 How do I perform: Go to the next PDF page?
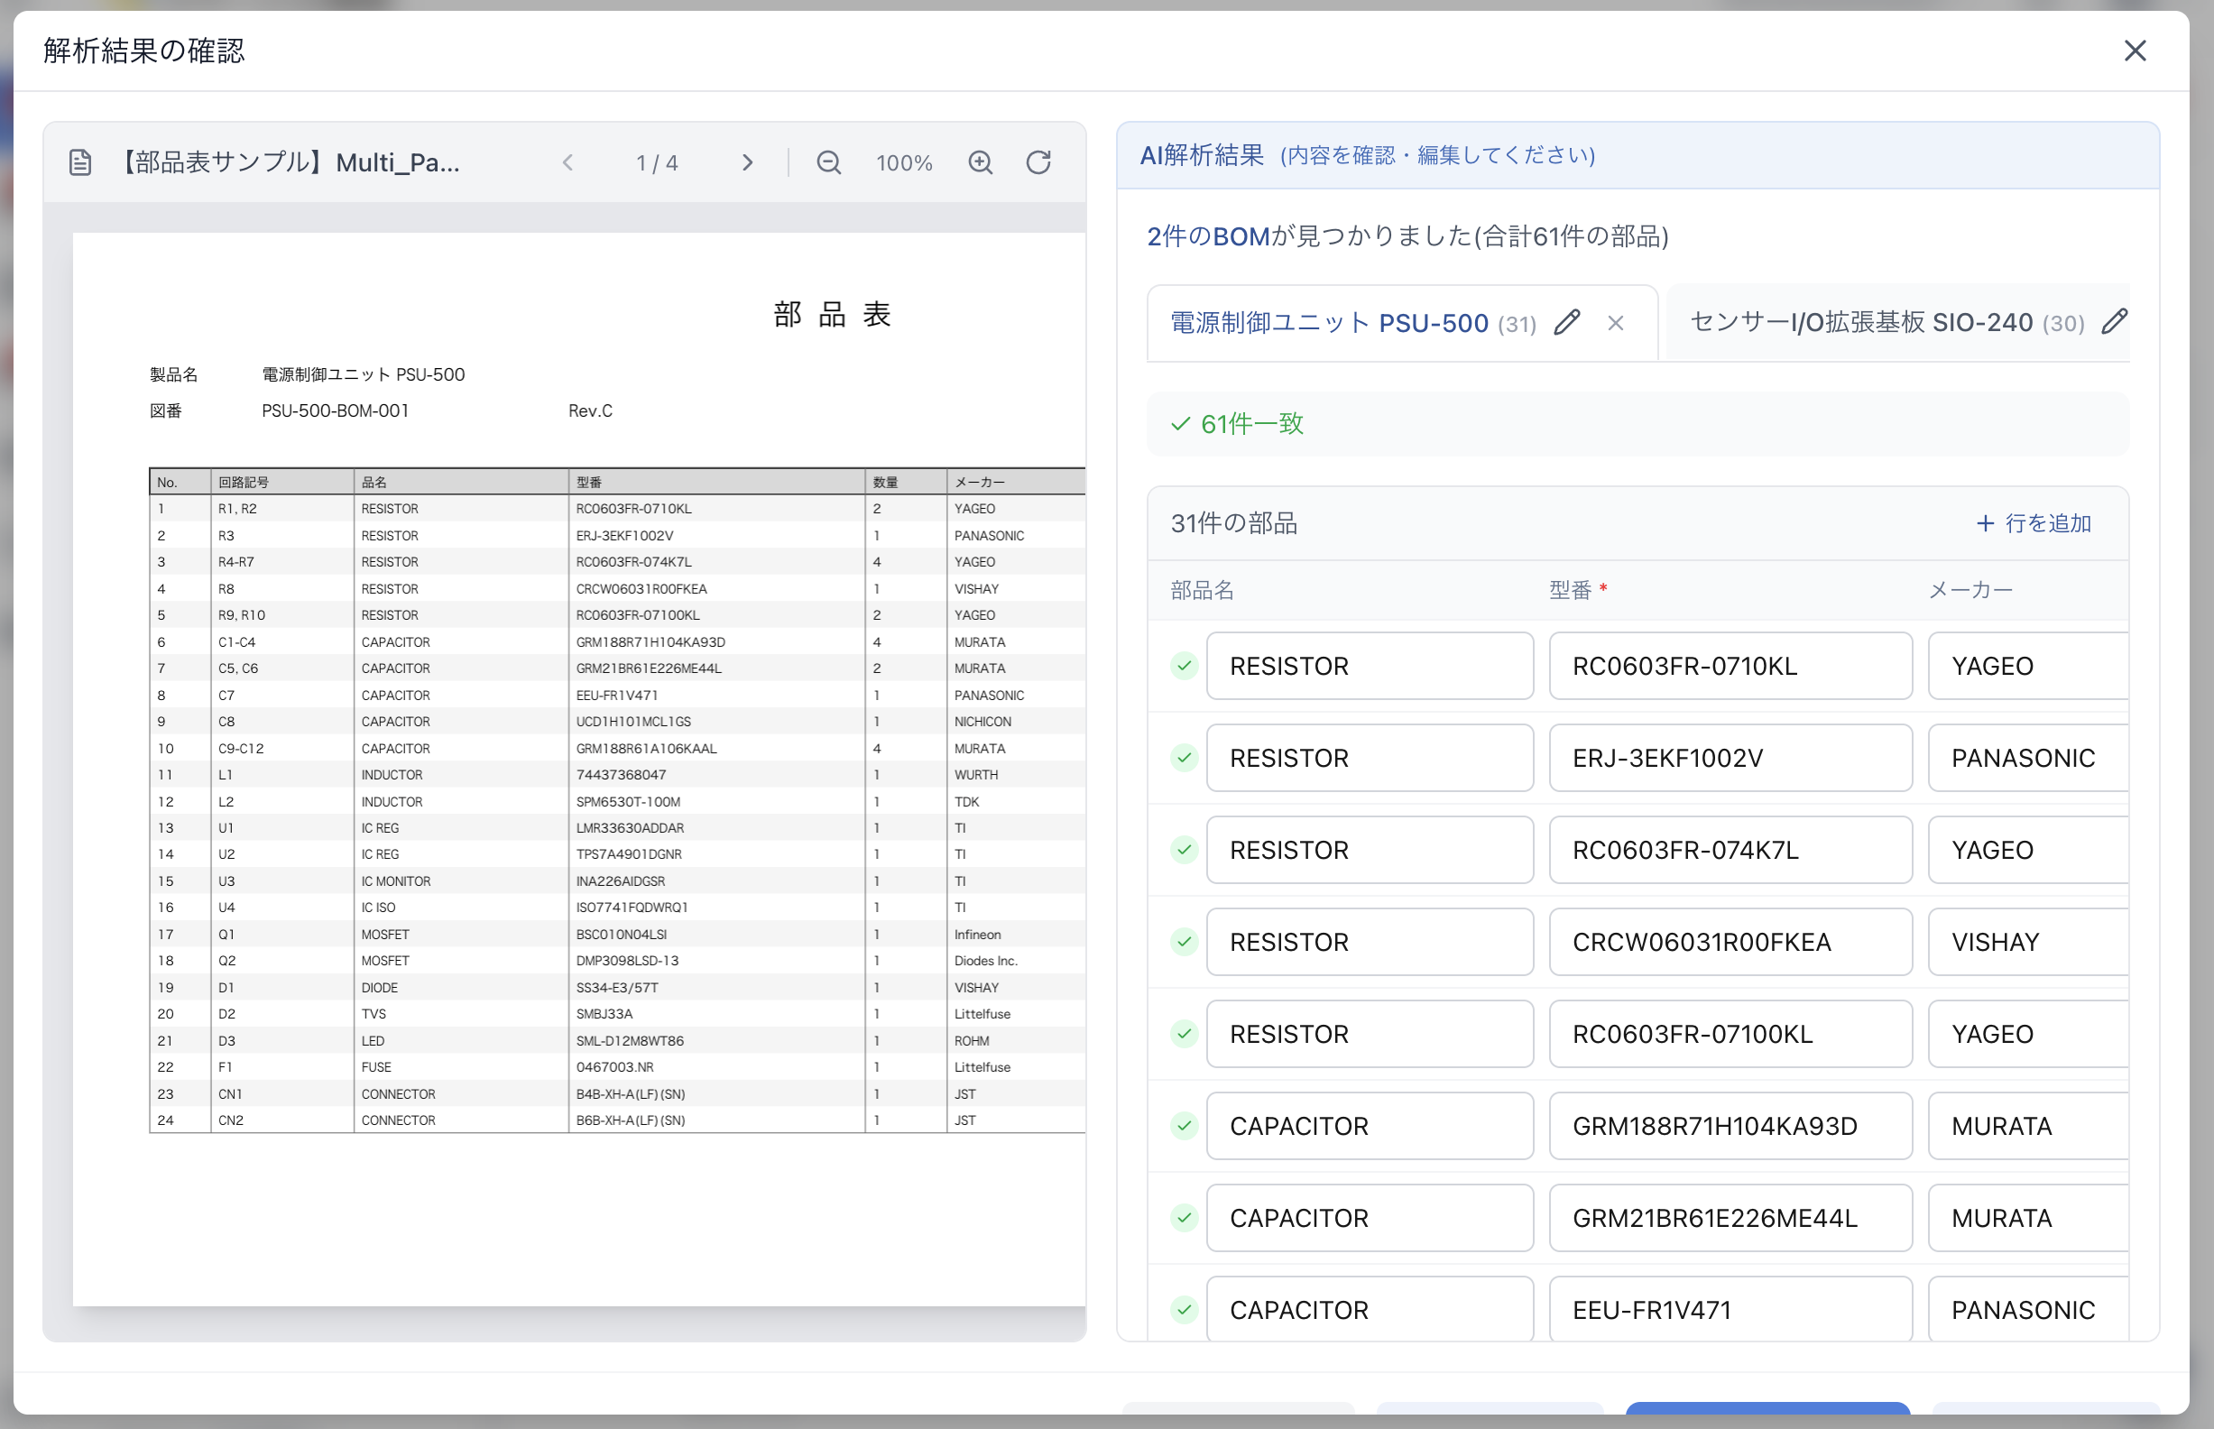coord(748,162)
